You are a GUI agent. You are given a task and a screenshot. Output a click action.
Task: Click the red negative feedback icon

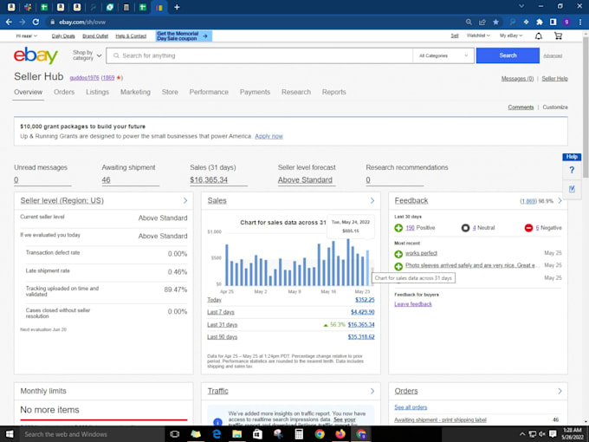pyautogui.click(x=528, y=228)
